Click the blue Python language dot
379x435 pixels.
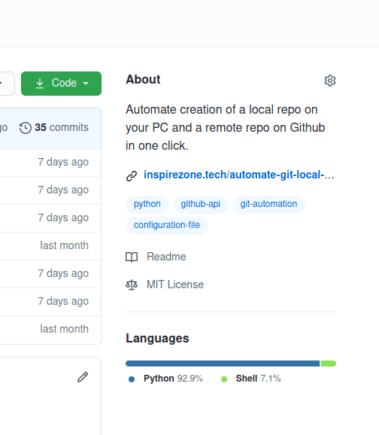click(132, 379)
